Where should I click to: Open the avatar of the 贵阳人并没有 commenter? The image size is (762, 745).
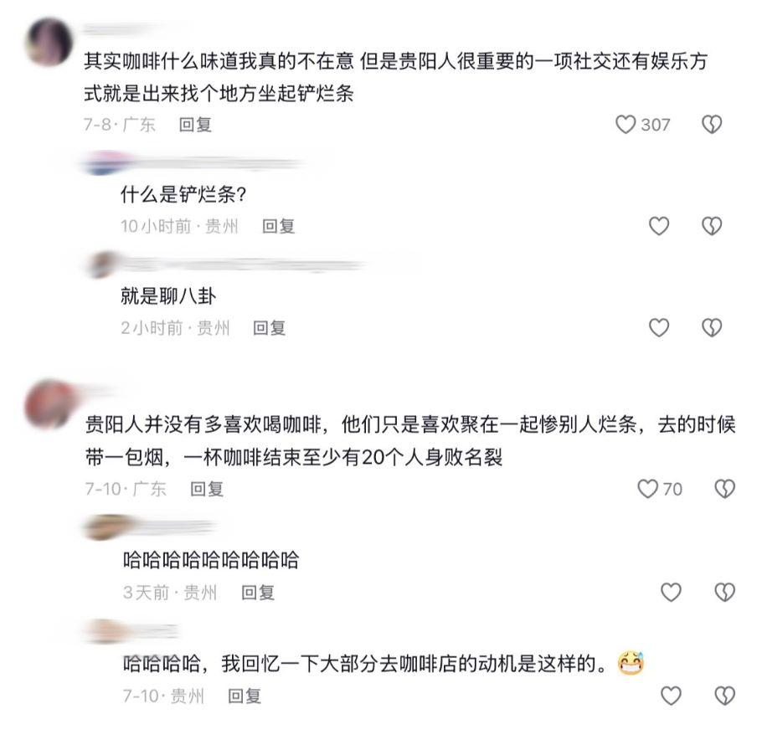point(49,404)
